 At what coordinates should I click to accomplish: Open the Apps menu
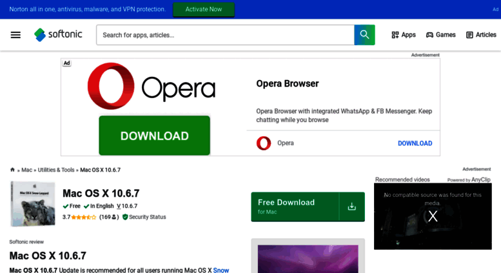404,35
